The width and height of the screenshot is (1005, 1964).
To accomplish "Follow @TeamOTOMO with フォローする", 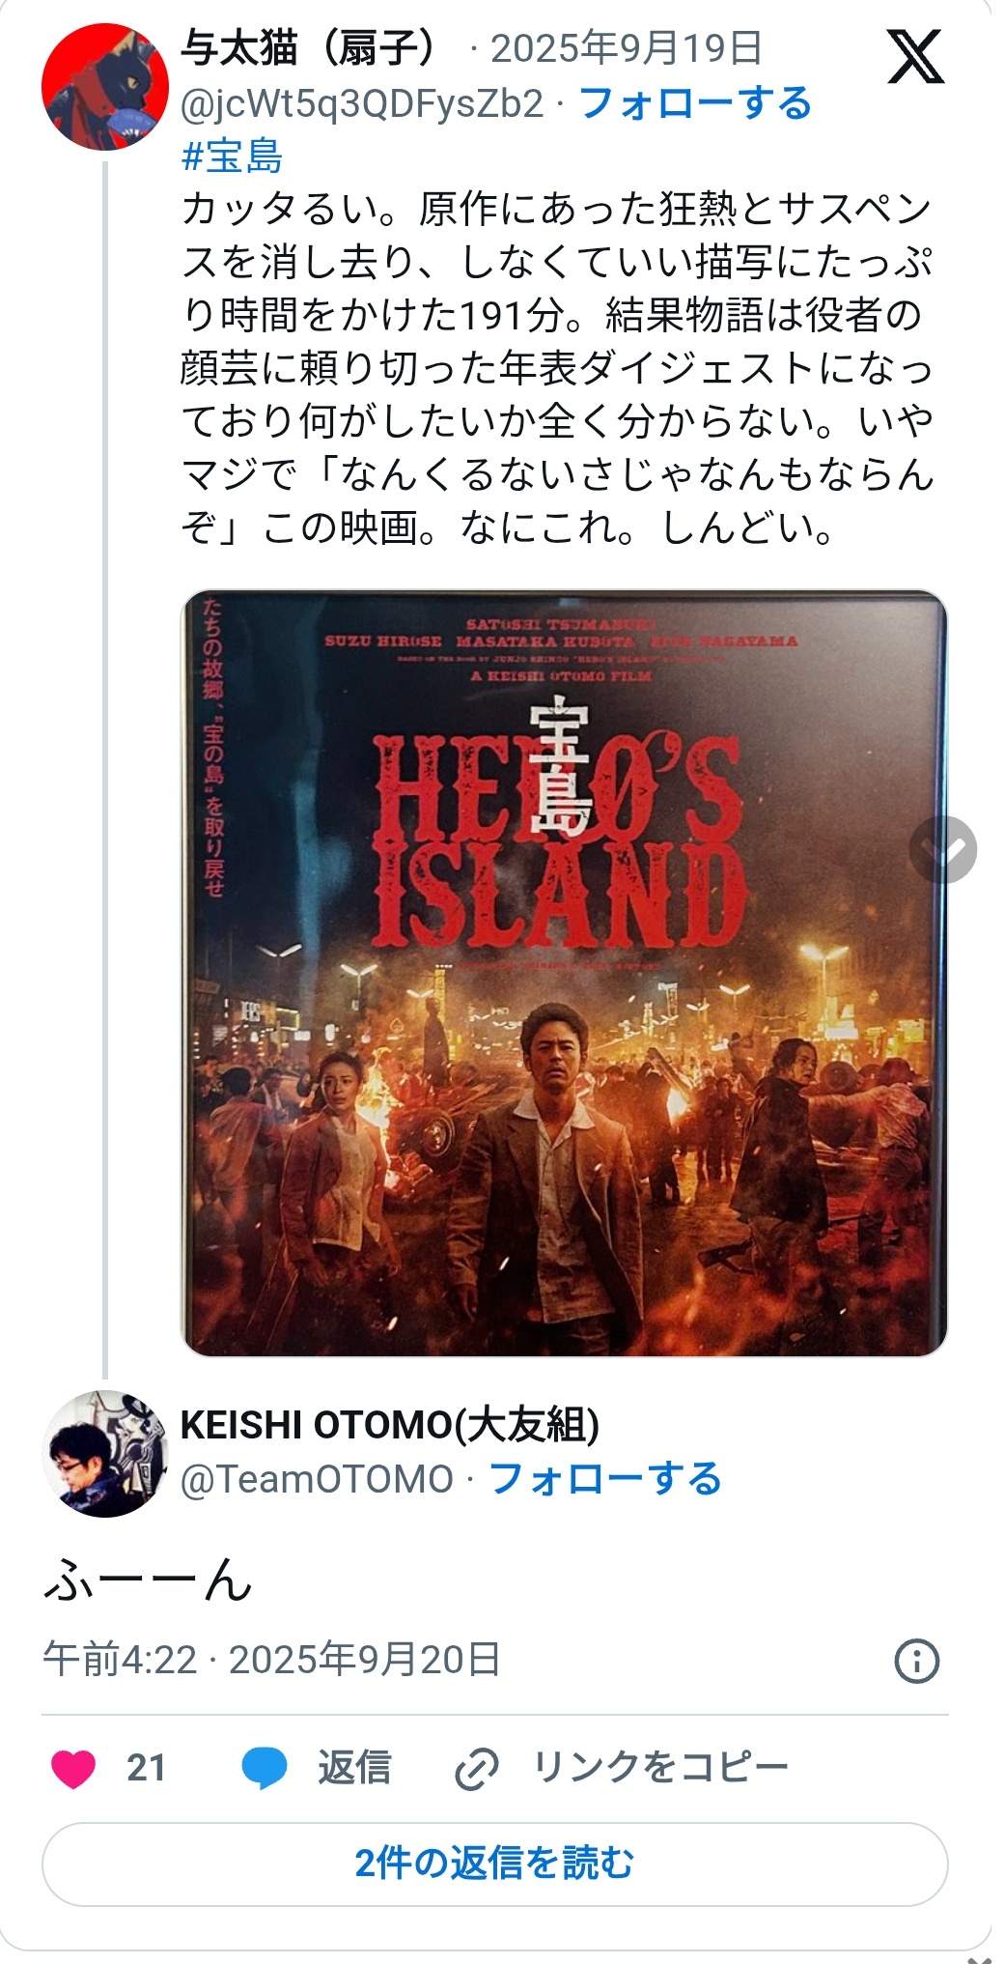I will click(x=605, y=1478).
